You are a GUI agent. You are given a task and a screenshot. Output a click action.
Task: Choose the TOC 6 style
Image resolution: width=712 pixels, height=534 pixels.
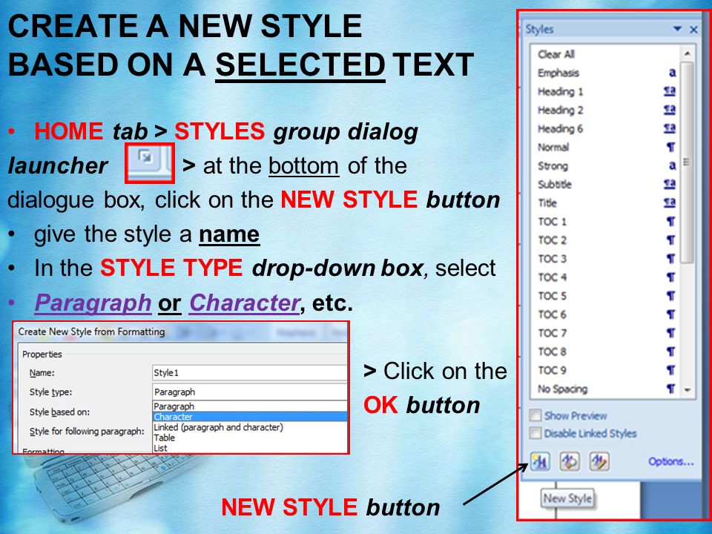click(x=607, y=314)
